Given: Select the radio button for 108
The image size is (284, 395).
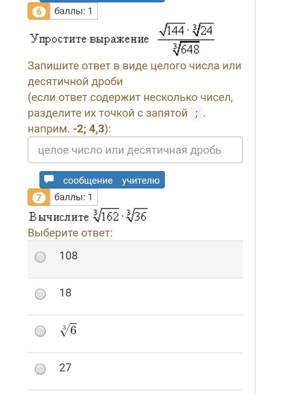Looking at the screenshot, I should (40, 257).
